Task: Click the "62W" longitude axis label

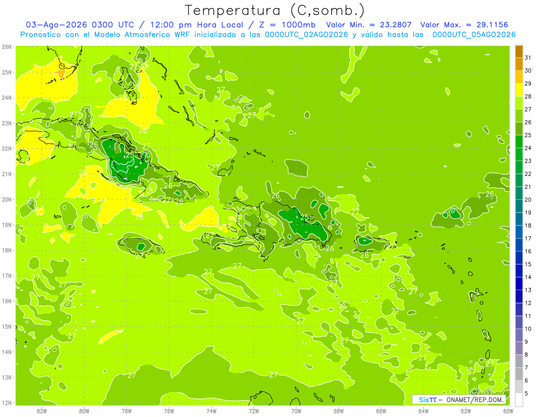Action: click(x=466, y=410)
